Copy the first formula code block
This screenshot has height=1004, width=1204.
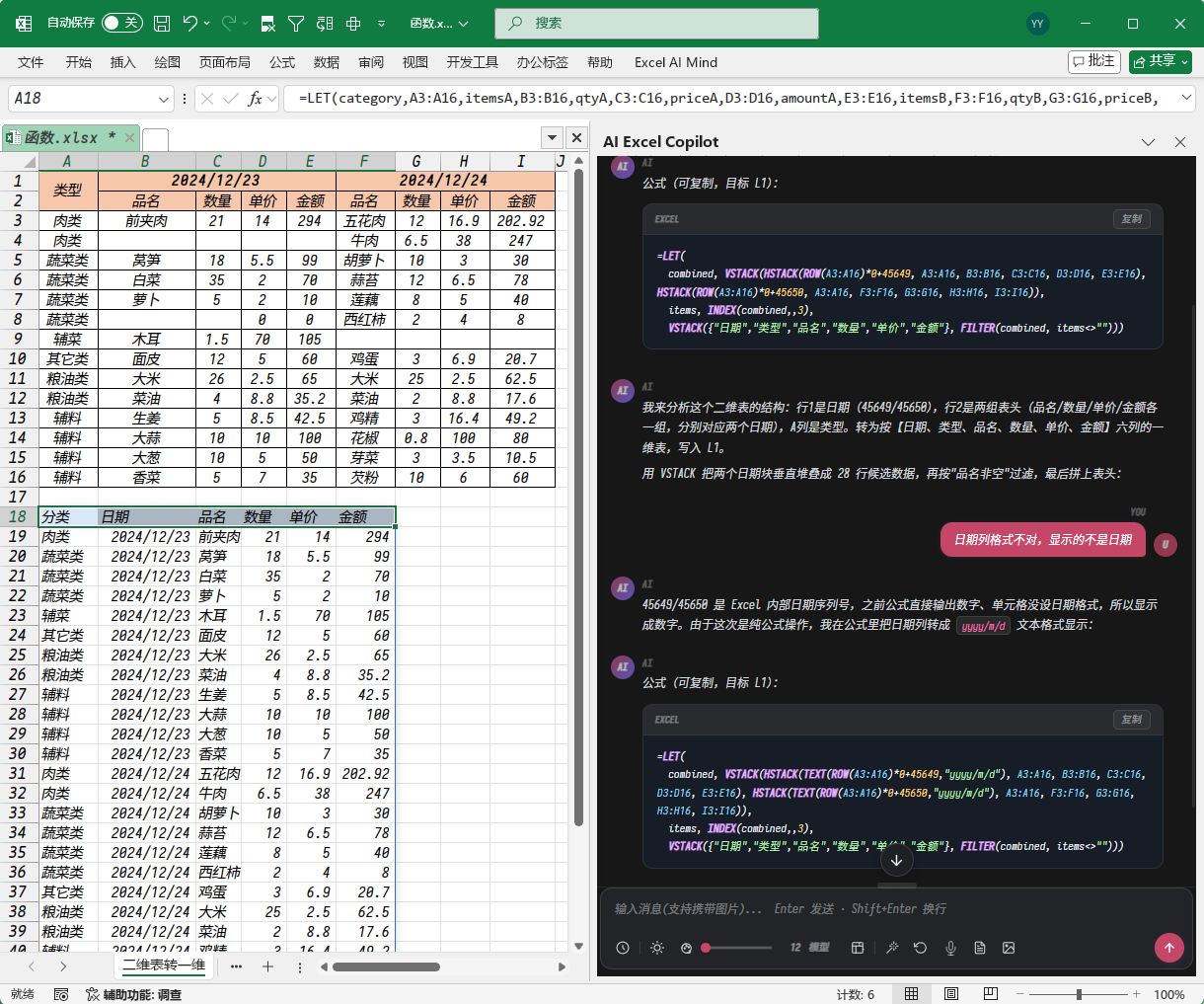(x=1132, y=219)
